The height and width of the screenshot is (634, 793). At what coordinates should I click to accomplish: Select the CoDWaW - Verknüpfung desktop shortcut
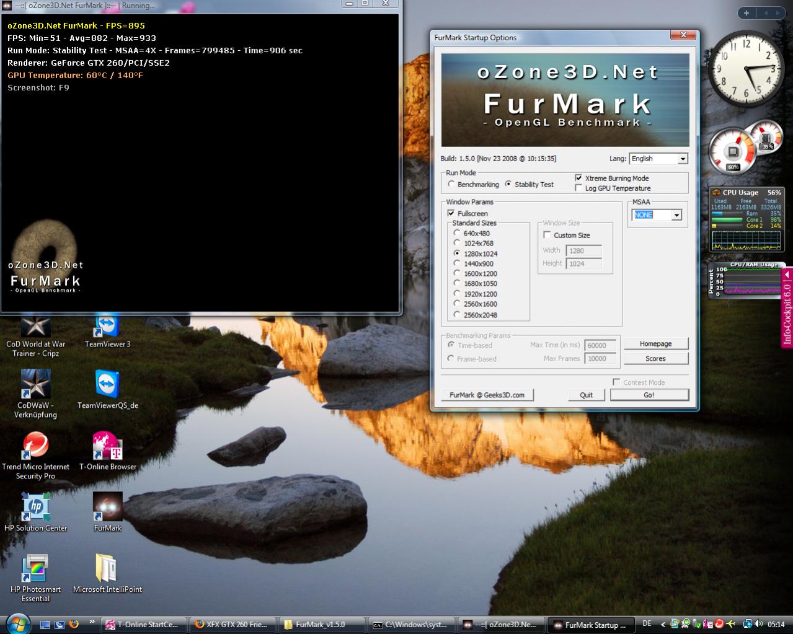[35, 394]
